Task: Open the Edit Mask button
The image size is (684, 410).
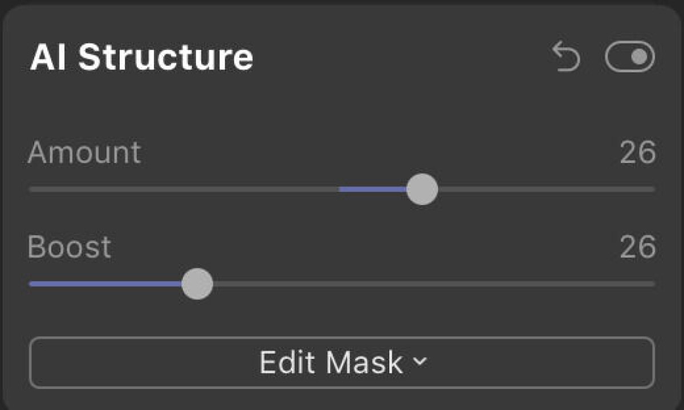Action: [x=342, y=363]
